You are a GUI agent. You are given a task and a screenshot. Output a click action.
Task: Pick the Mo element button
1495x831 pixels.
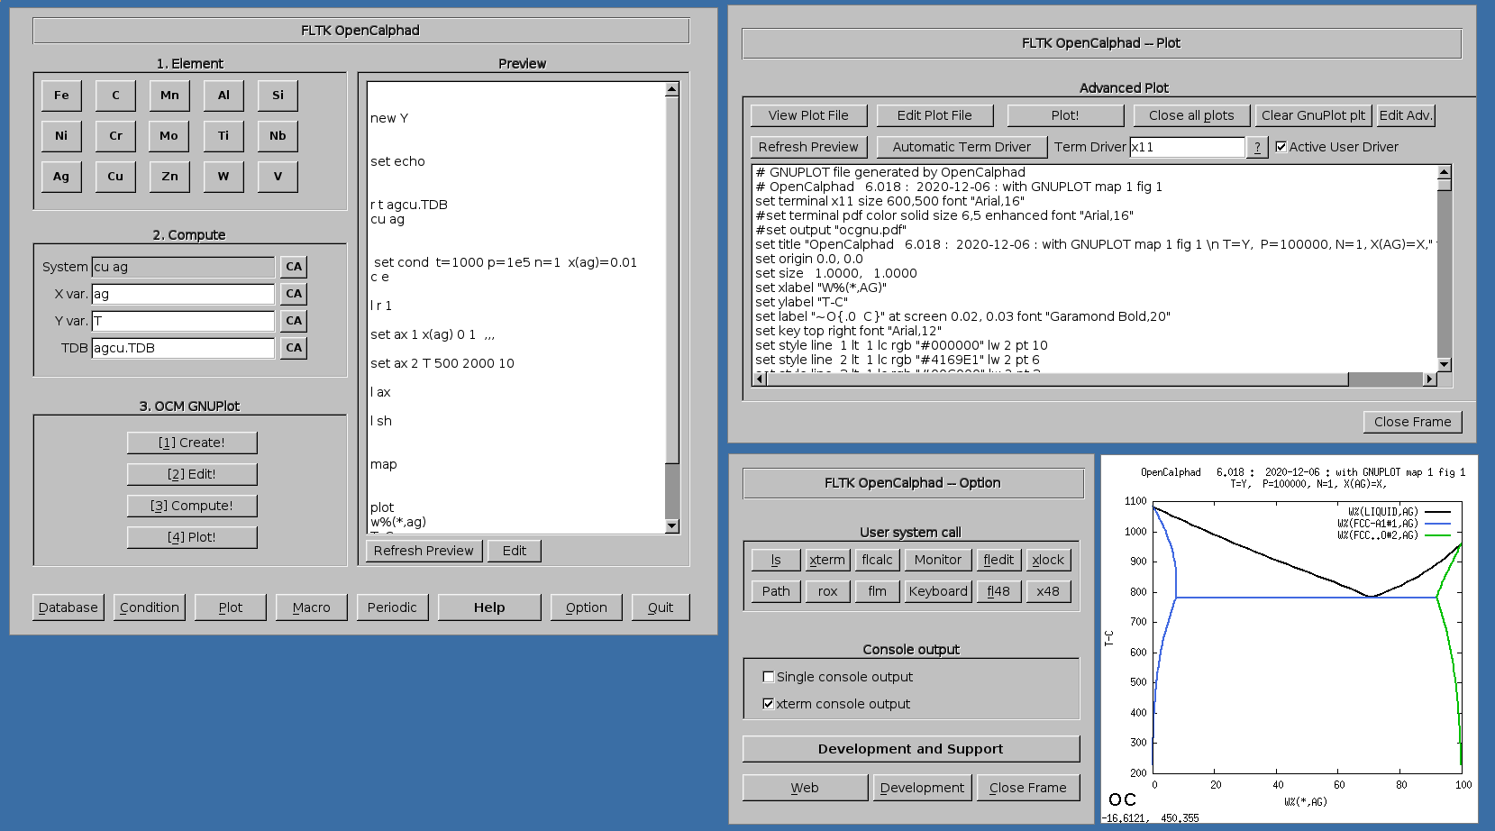[169, 136]
